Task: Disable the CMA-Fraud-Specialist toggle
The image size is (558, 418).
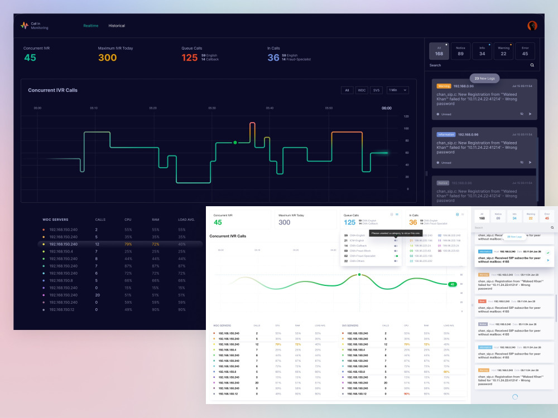Action: (396, 256)
